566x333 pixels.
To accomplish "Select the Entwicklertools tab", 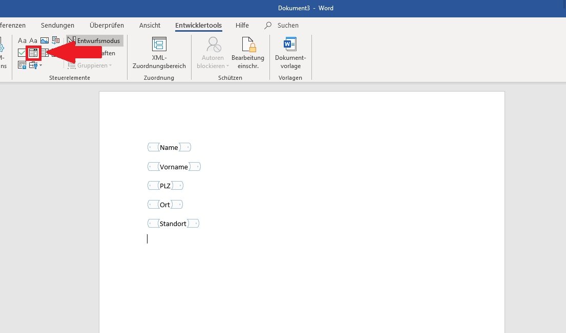I will pyautogui.click(x=199, y=25).
